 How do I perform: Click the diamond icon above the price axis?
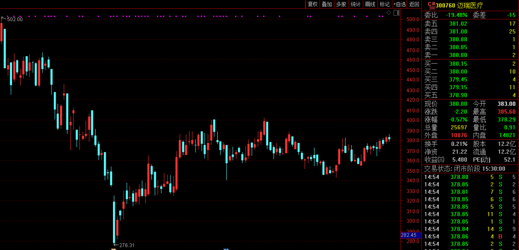click(x=388, y=13)
